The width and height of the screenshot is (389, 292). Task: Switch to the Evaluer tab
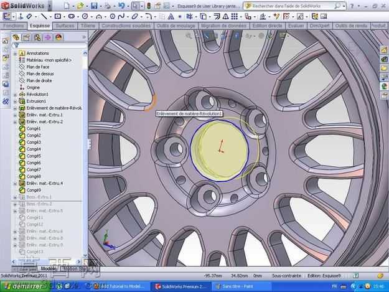click(x=296, y=26)
